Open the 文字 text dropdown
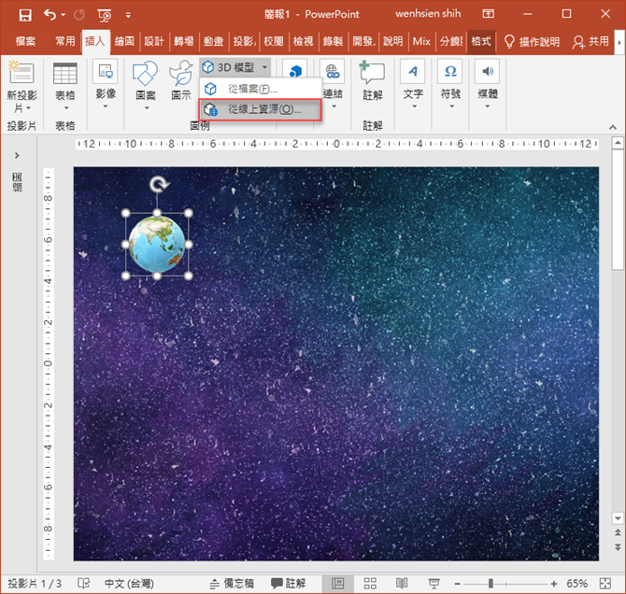The image size is (626, 594). [x=413, y=84]
